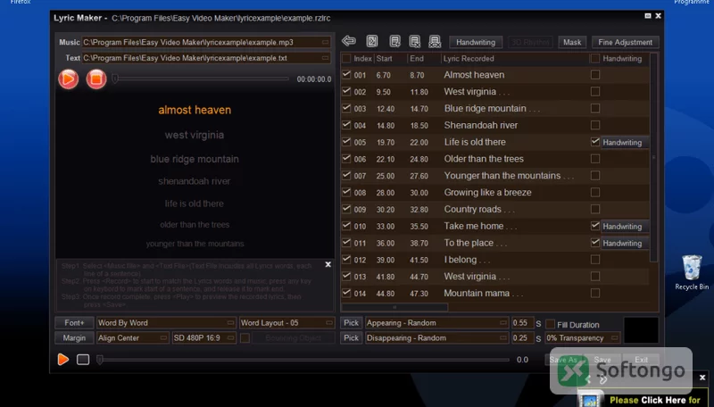Screen dimensions: 714x407
Task: Disable Handwriting checkbox for Take me home
Action: pos(594,226)
